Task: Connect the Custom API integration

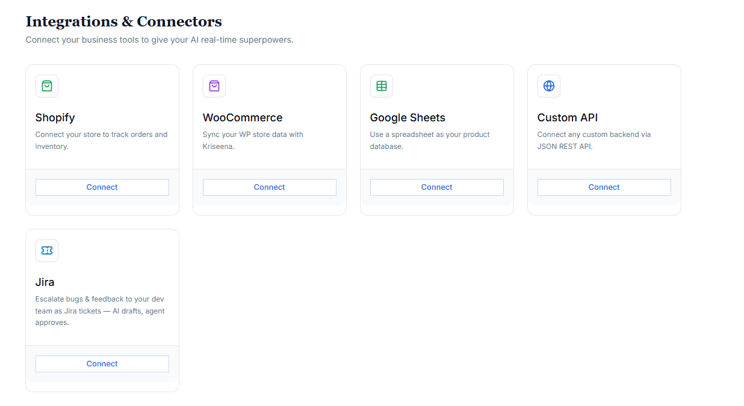Action: (x=604, y=187)
